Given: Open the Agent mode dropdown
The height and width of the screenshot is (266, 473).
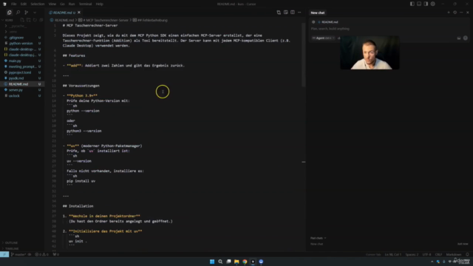Looking at the screenshot, I should pos(323,38).
